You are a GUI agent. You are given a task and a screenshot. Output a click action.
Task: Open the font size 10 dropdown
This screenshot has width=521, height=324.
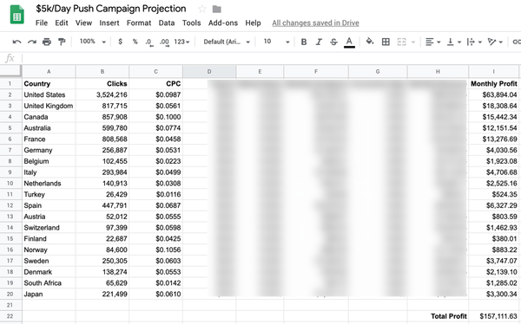click(x=276, y=42)
